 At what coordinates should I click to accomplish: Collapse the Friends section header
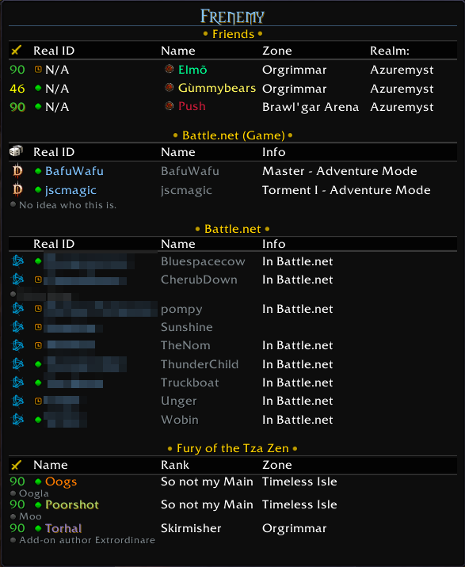pyautogui.click(x=233, y=34)
